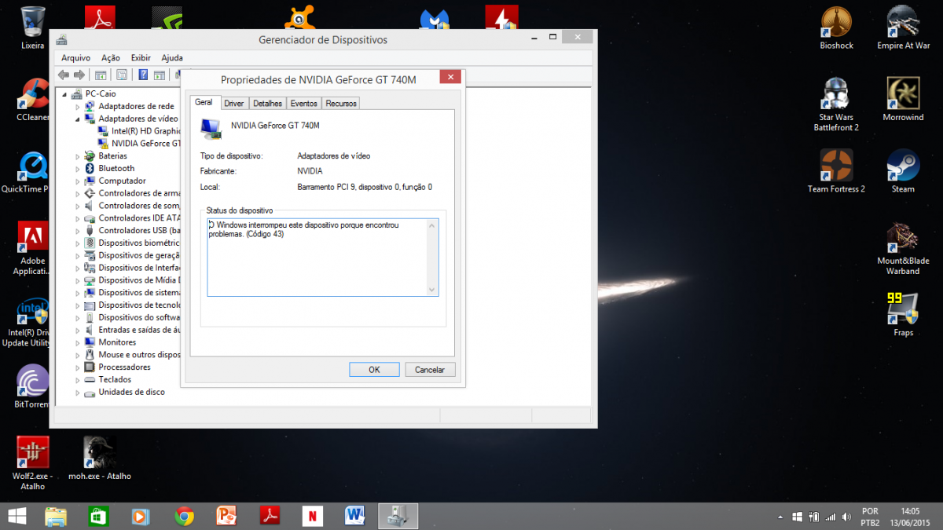943x530 pixels.
Task: Click the Cancelar button
Action: [430, 370]
